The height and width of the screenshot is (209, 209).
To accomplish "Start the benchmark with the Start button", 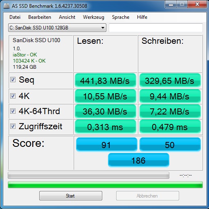I will 71,196.
